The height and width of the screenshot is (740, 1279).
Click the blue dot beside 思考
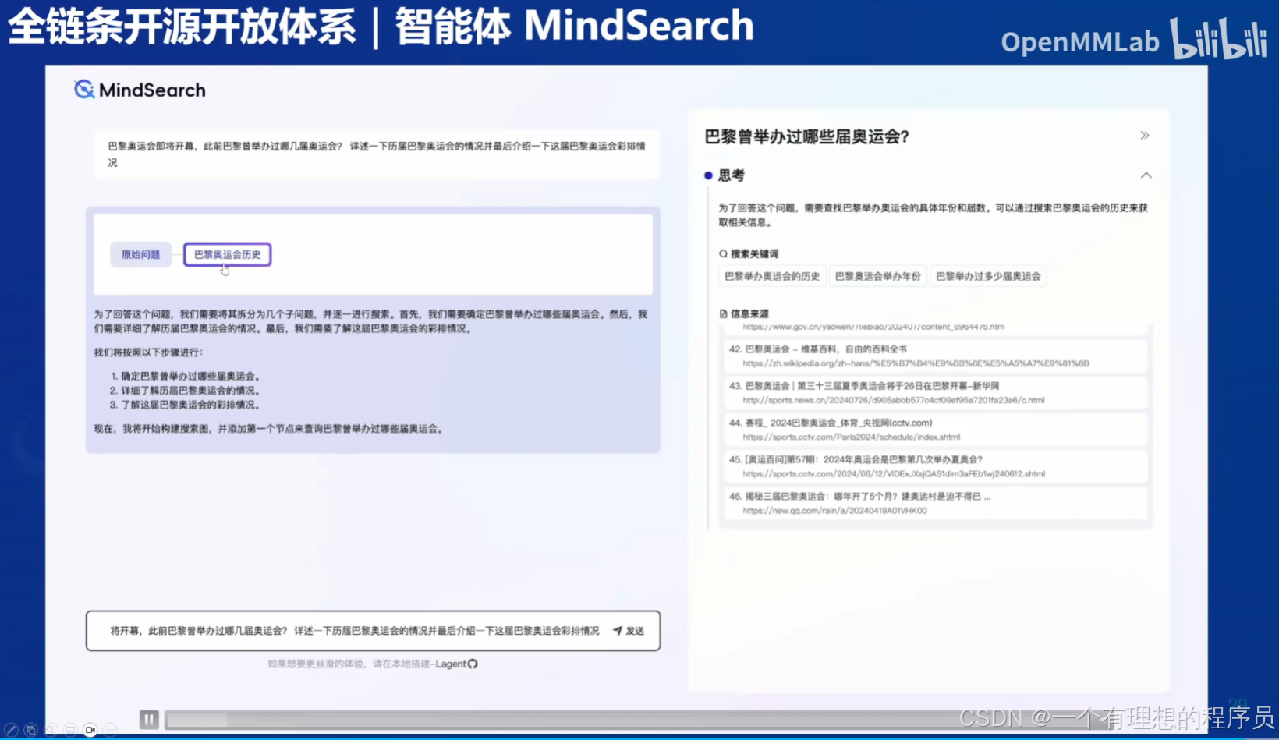pyautogui.click(x=708, y=175)
